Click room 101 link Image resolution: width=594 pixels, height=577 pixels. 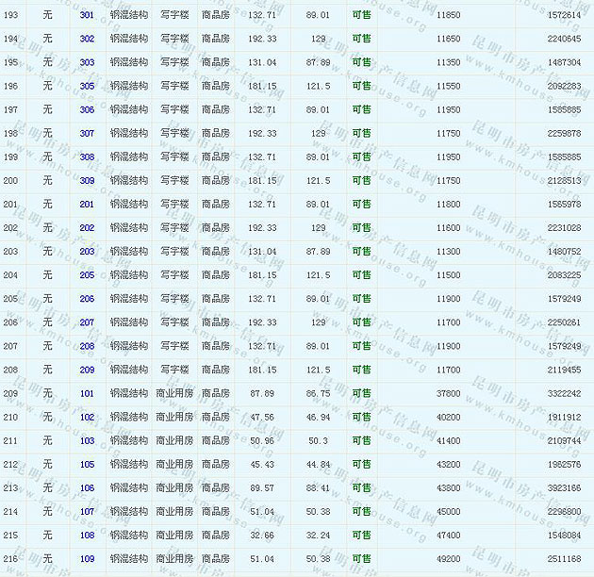87,393
